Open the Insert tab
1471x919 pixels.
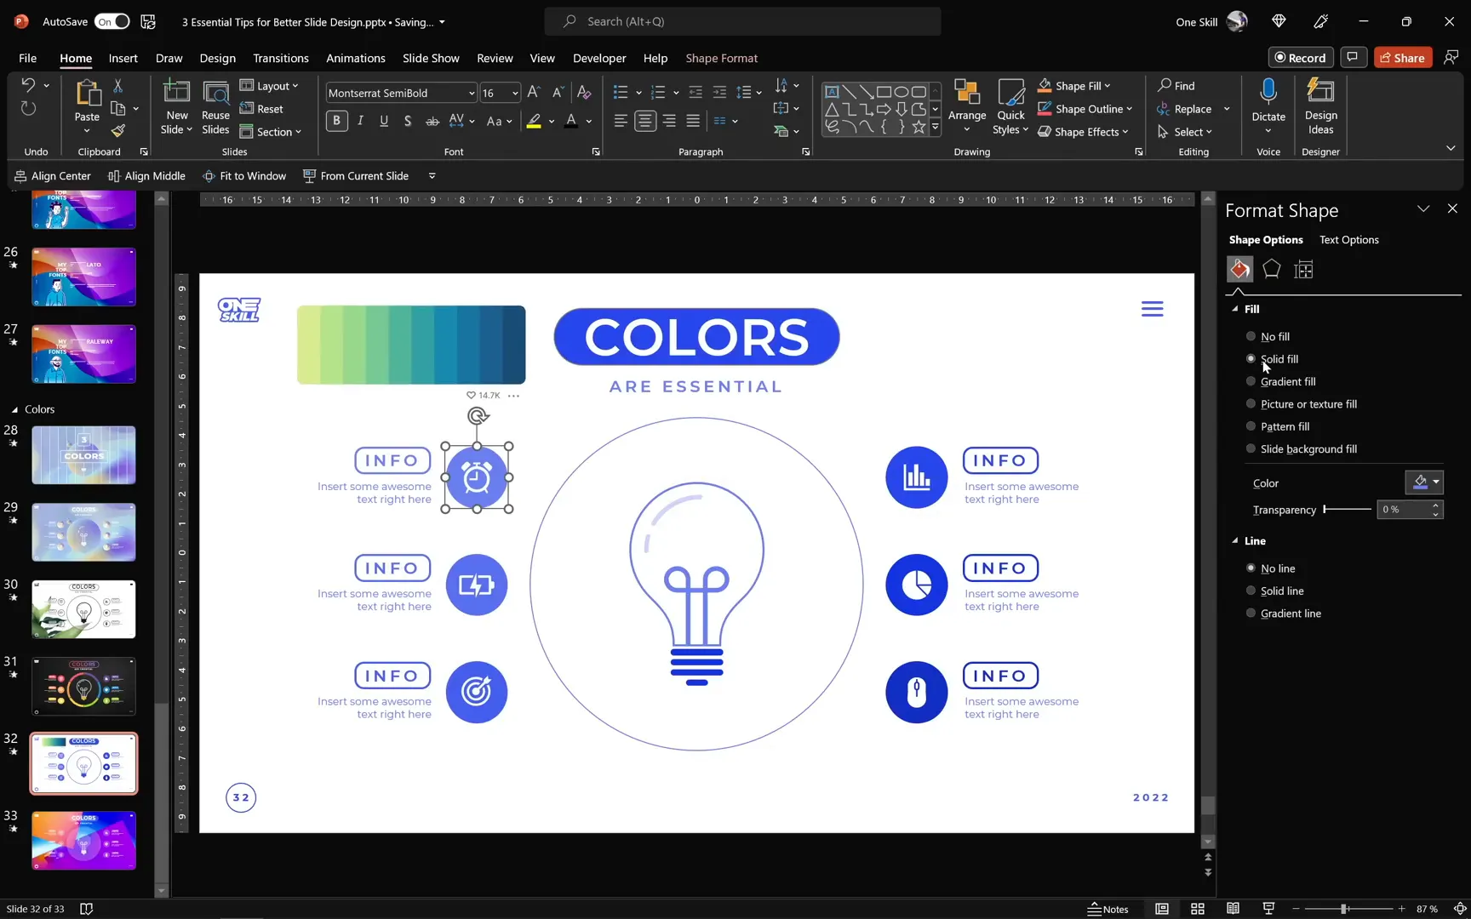123,58
